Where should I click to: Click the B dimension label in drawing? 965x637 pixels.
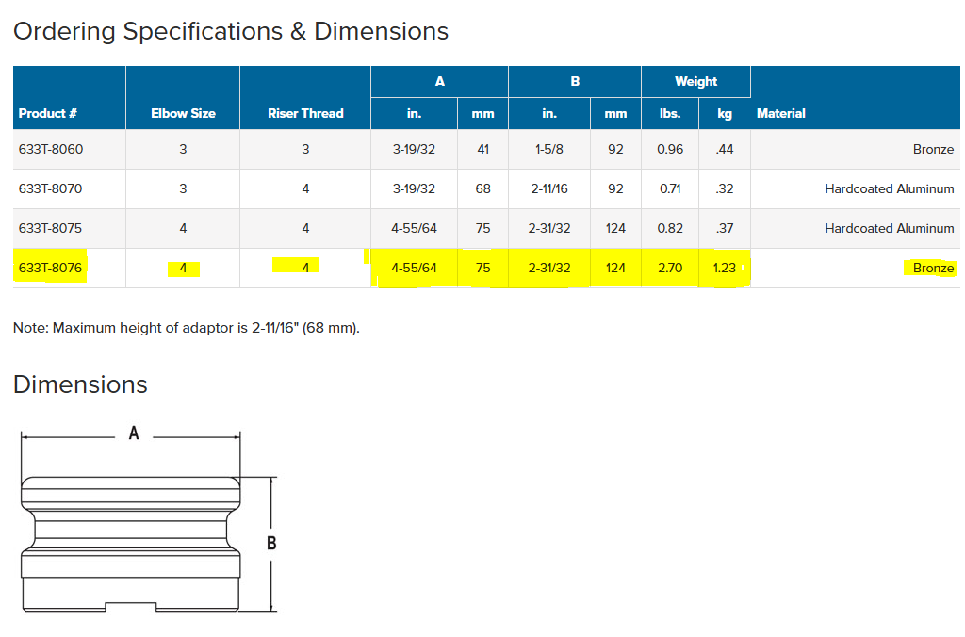pyautogui.click(x=271, y=543)
